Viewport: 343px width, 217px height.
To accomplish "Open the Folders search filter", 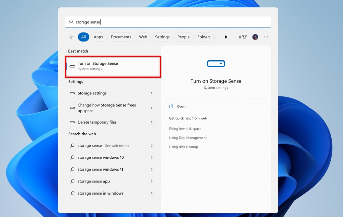I will pyautogui.click(x=204, y=37).
